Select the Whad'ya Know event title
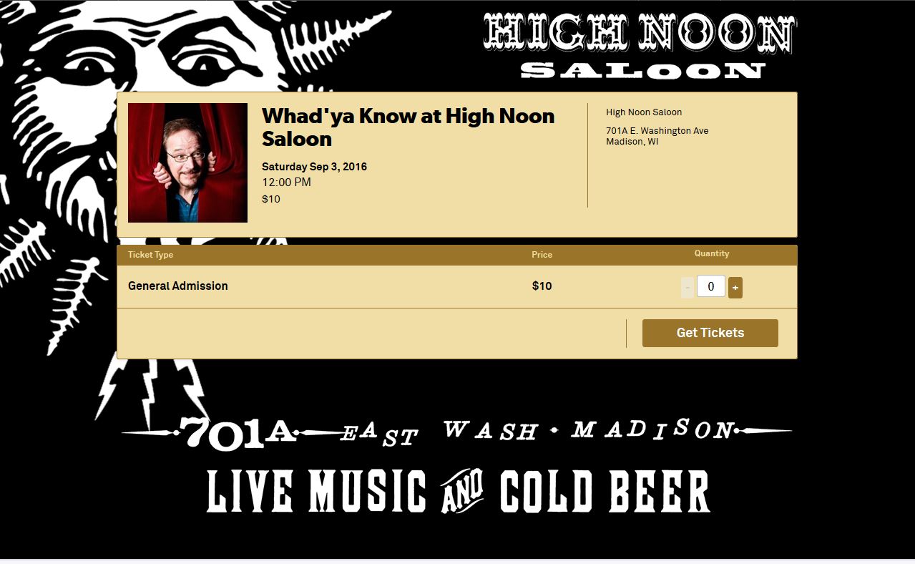This screenshot has width=915, height=564. (408, 127)
